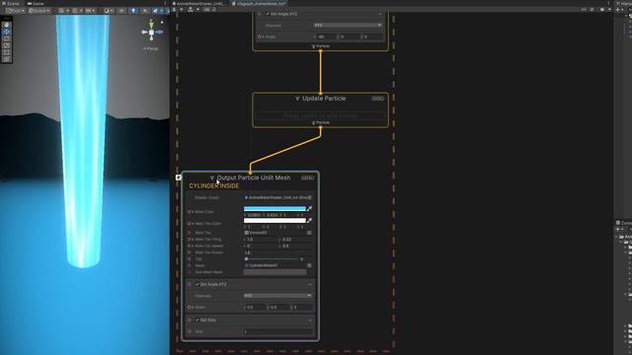The image size is (632, 355).
Task: Select the Move tool in Scene toolbar
Action: pyautogui.click(x=6, y=32)
